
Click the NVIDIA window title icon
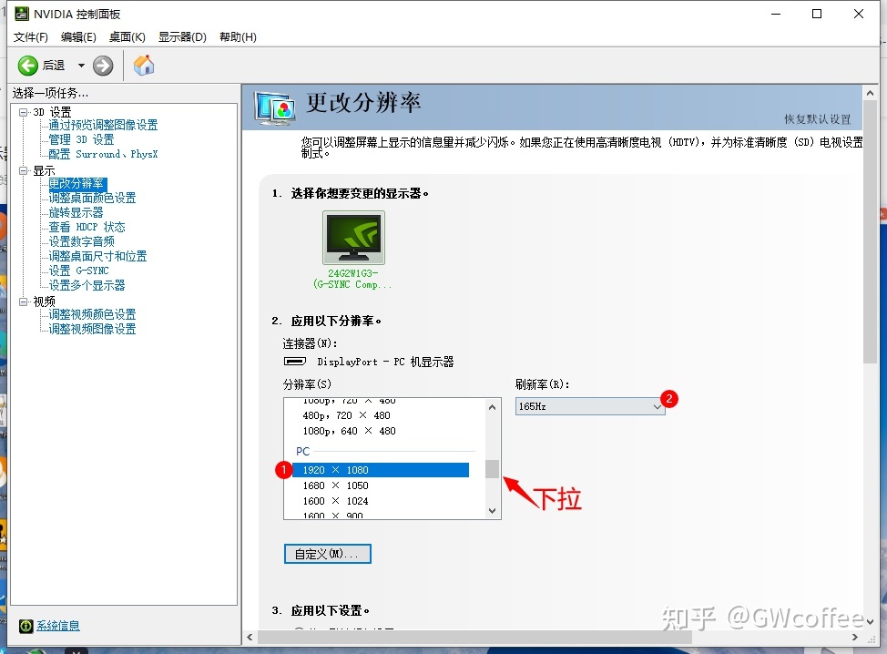coord(22,14)
